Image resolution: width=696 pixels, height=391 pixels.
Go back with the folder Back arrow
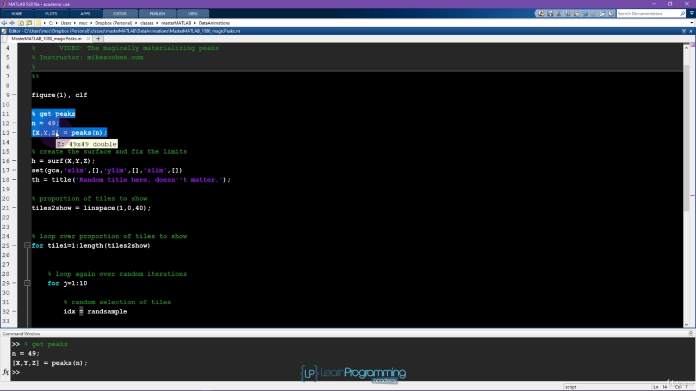pyautogui.click(x=4, y=23)
